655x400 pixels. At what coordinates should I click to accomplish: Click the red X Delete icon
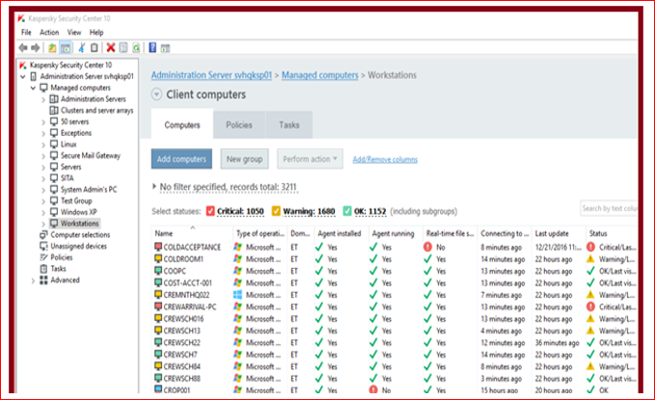[x=111, y=47]
